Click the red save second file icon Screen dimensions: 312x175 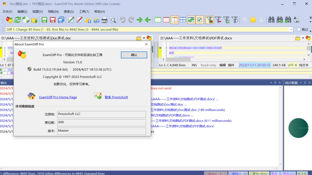[x=53, y=20]
